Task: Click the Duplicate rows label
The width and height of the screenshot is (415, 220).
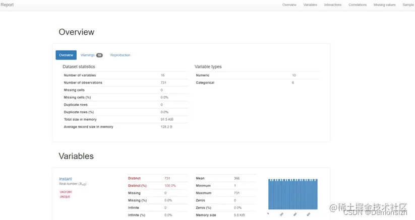Action: [76, 105]
